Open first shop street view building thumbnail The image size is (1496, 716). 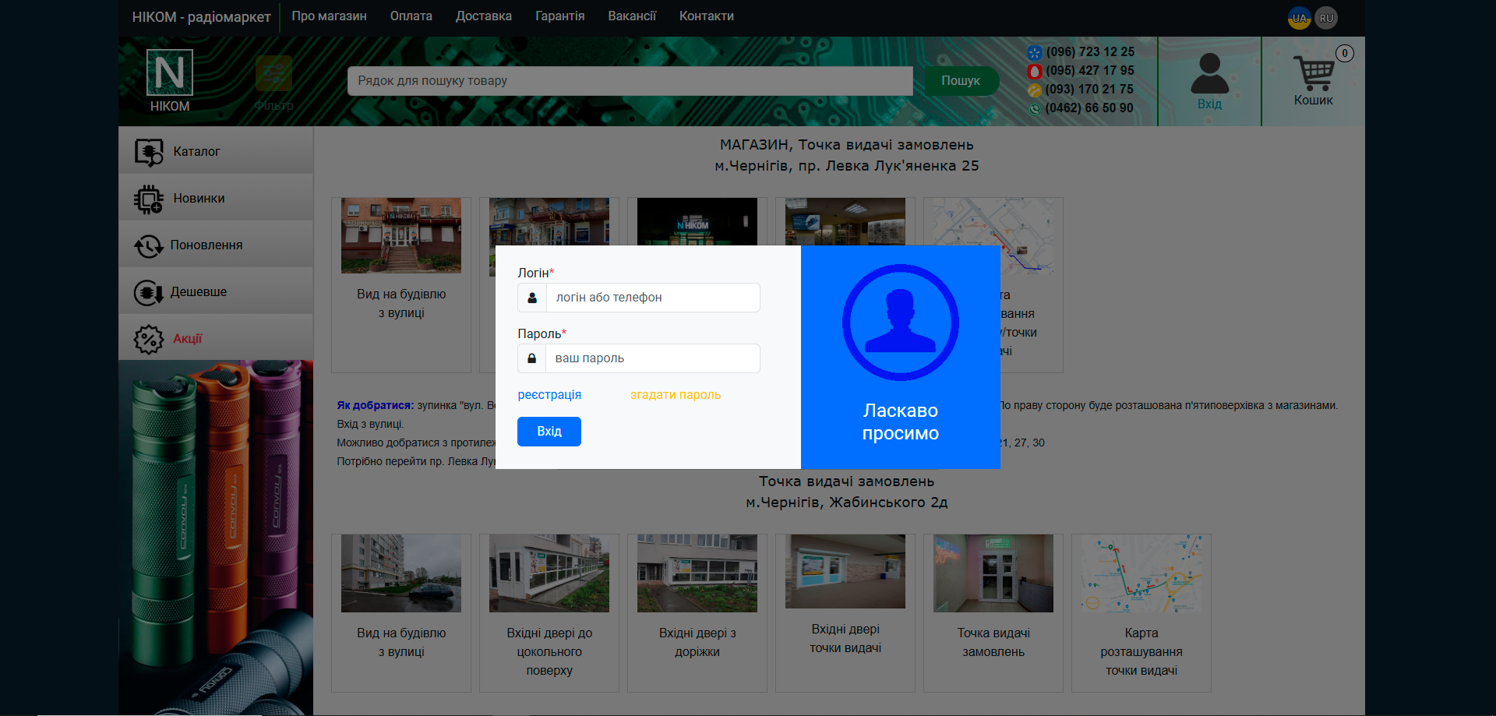coord(401,235)
